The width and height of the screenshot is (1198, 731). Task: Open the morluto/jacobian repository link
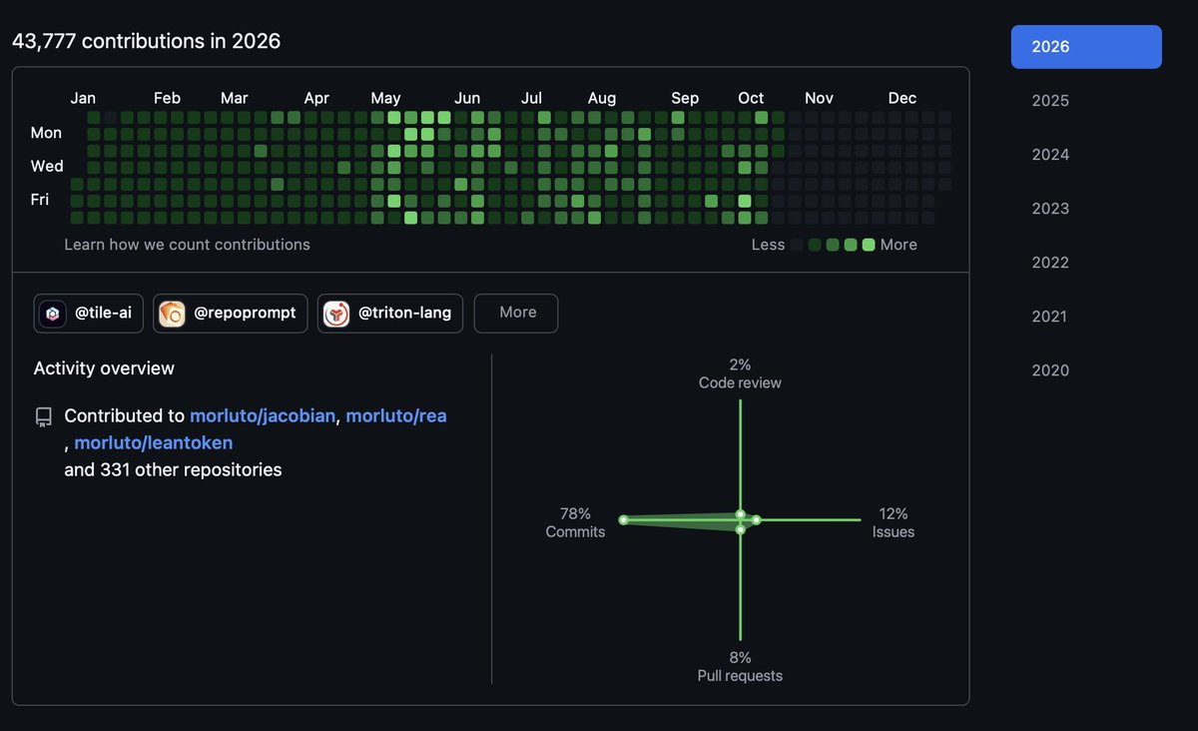pos(263,416)
